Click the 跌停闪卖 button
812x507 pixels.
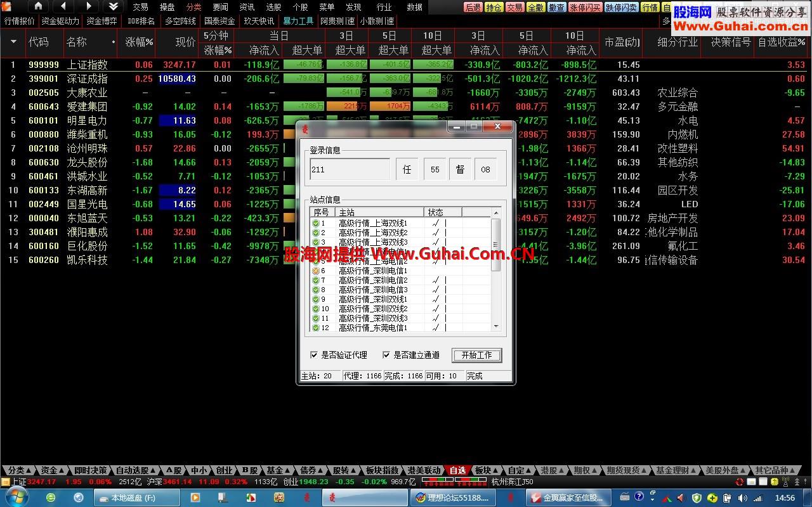(x=621, y=7)
